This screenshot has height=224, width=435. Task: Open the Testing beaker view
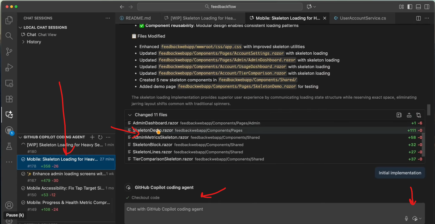pyautogui.click(x=9, y=146)
